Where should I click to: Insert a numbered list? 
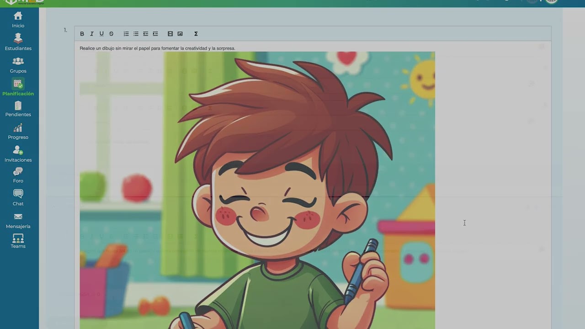point(126,34)
